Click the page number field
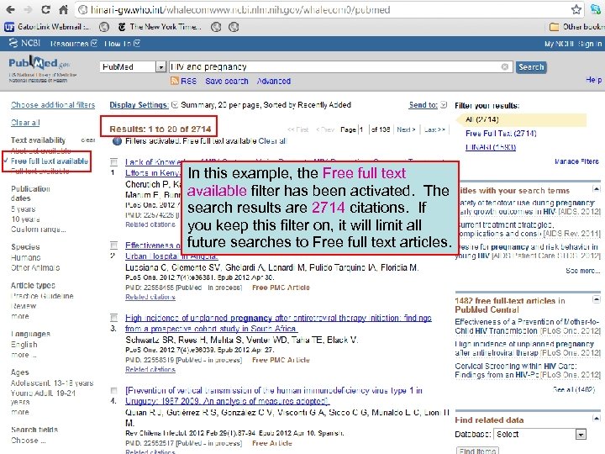Image resolution: width=605 pixels, height=454 pixels. pos(363,129)
